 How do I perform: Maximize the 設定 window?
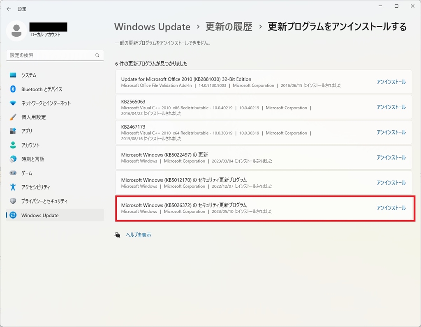point(396,6)
